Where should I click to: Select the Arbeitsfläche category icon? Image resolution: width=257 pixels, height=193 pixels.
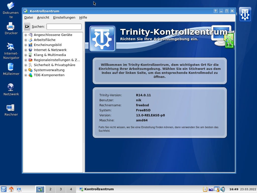coord(30,40)
